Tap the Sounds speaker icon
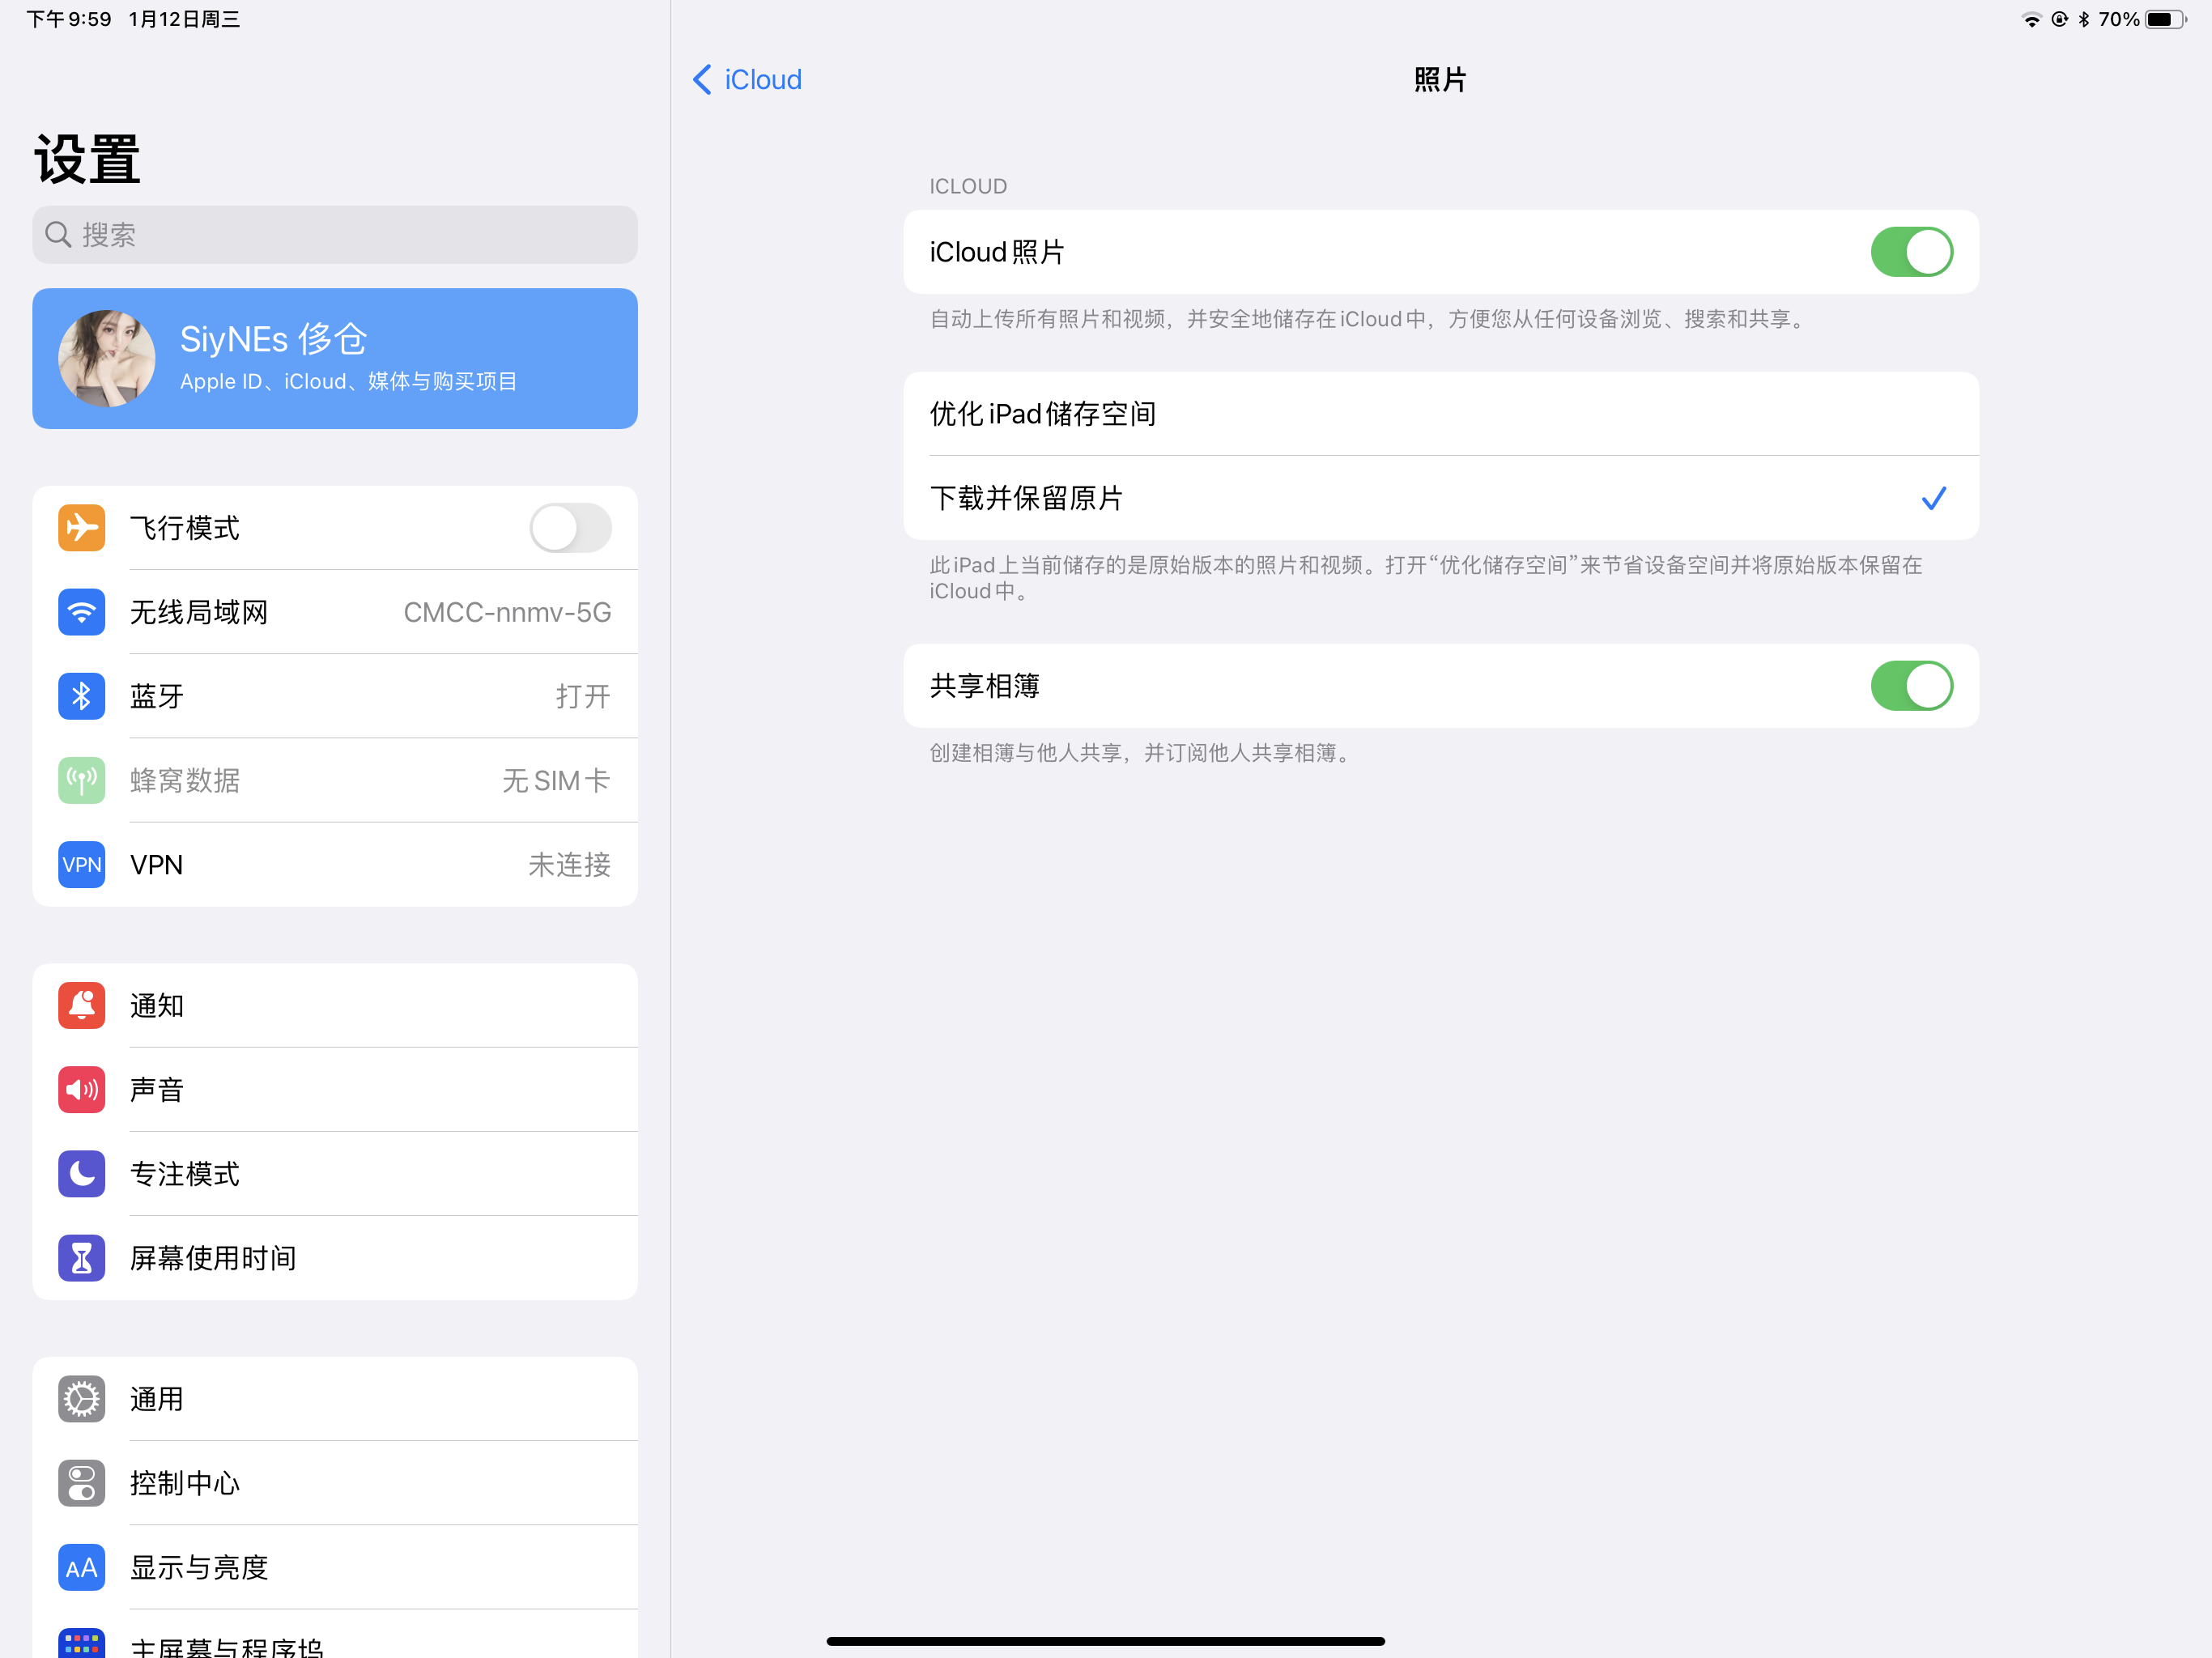The image size is (2212, 1658). pyautogui.click(x=81, y=1089)
